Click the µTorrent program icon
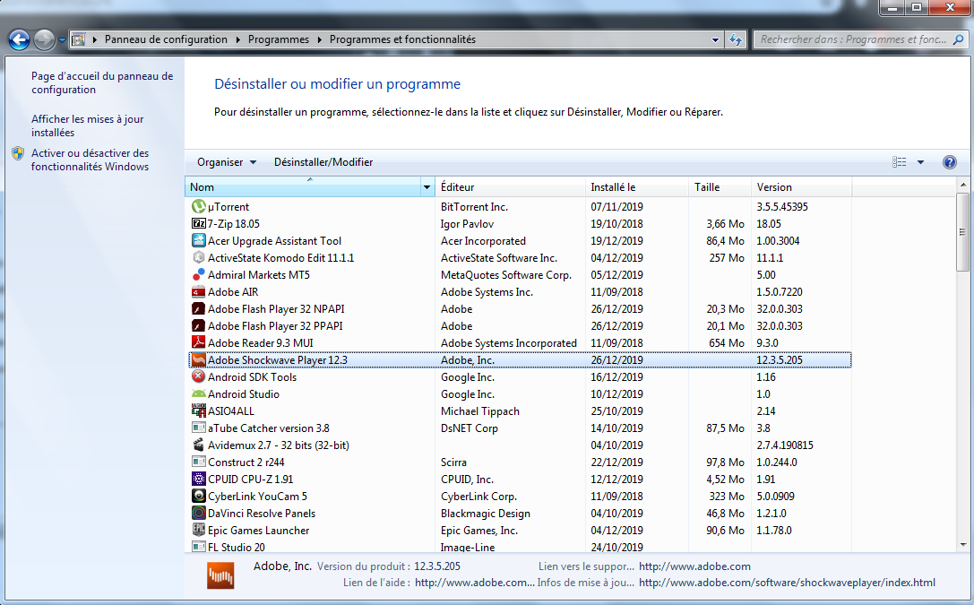 click(x=198, y=206)
